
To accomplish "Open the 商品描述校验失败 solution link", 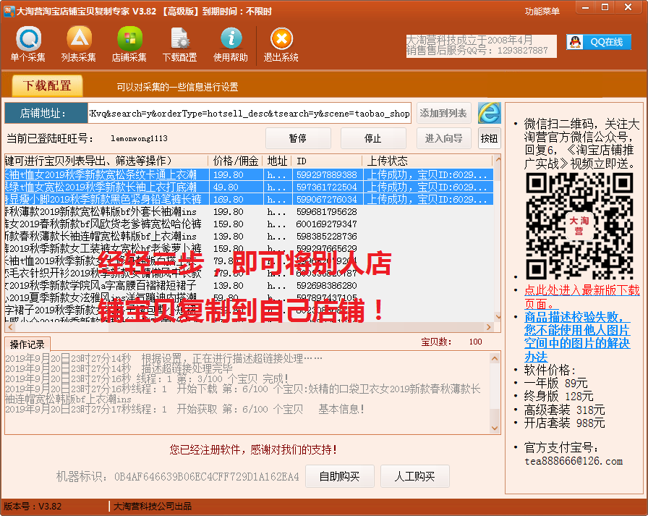I will point(577,337).
